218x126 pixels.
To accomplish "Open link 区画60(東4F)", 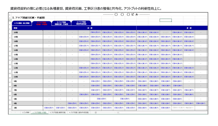I will tap(201, 103).
